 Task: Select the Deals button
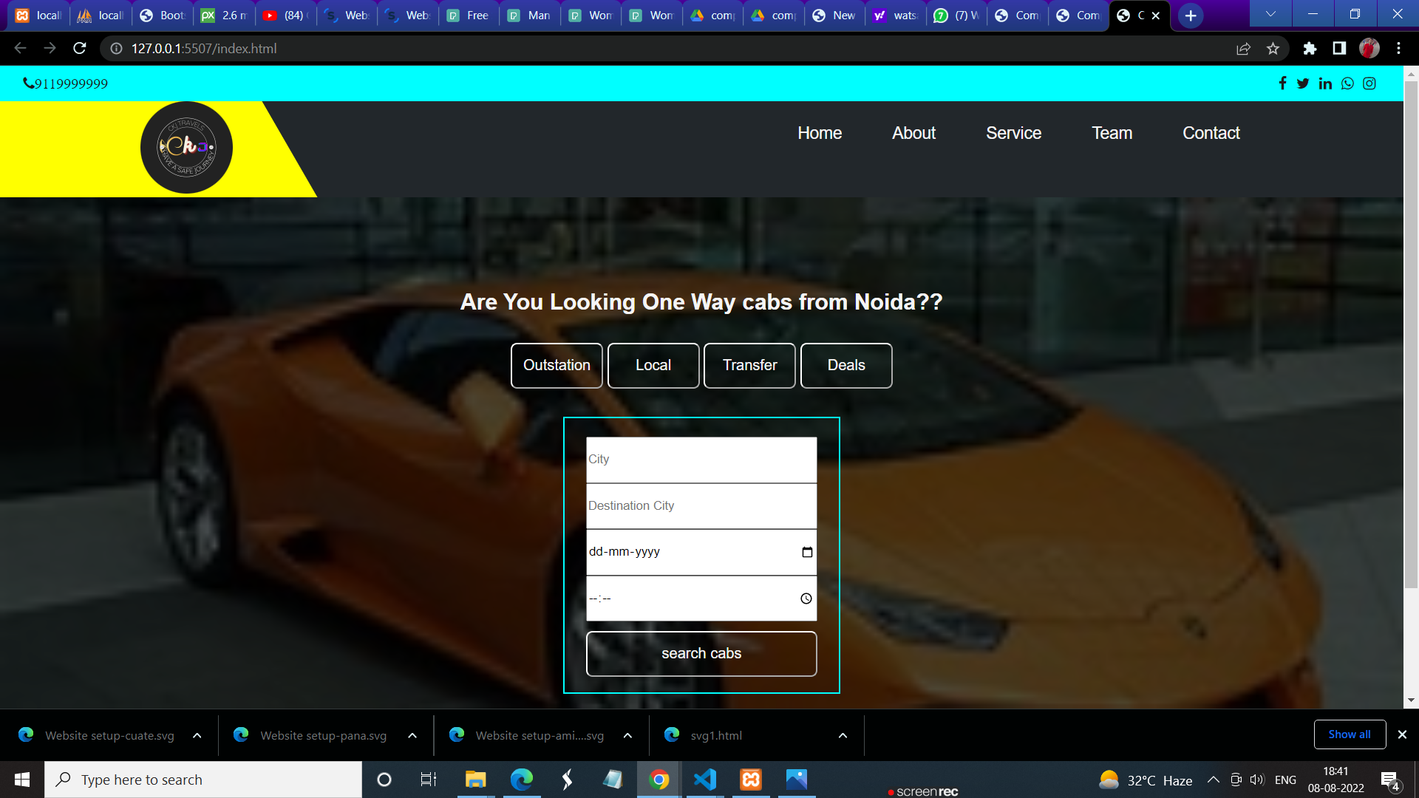(846, 366)
